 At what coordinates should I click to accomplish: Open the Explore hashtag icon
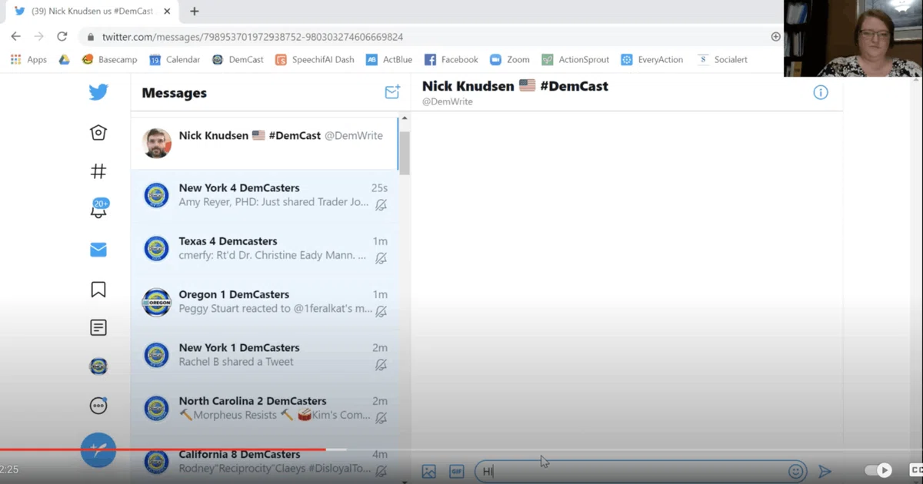pyautogui.click(x=98, y=171)
